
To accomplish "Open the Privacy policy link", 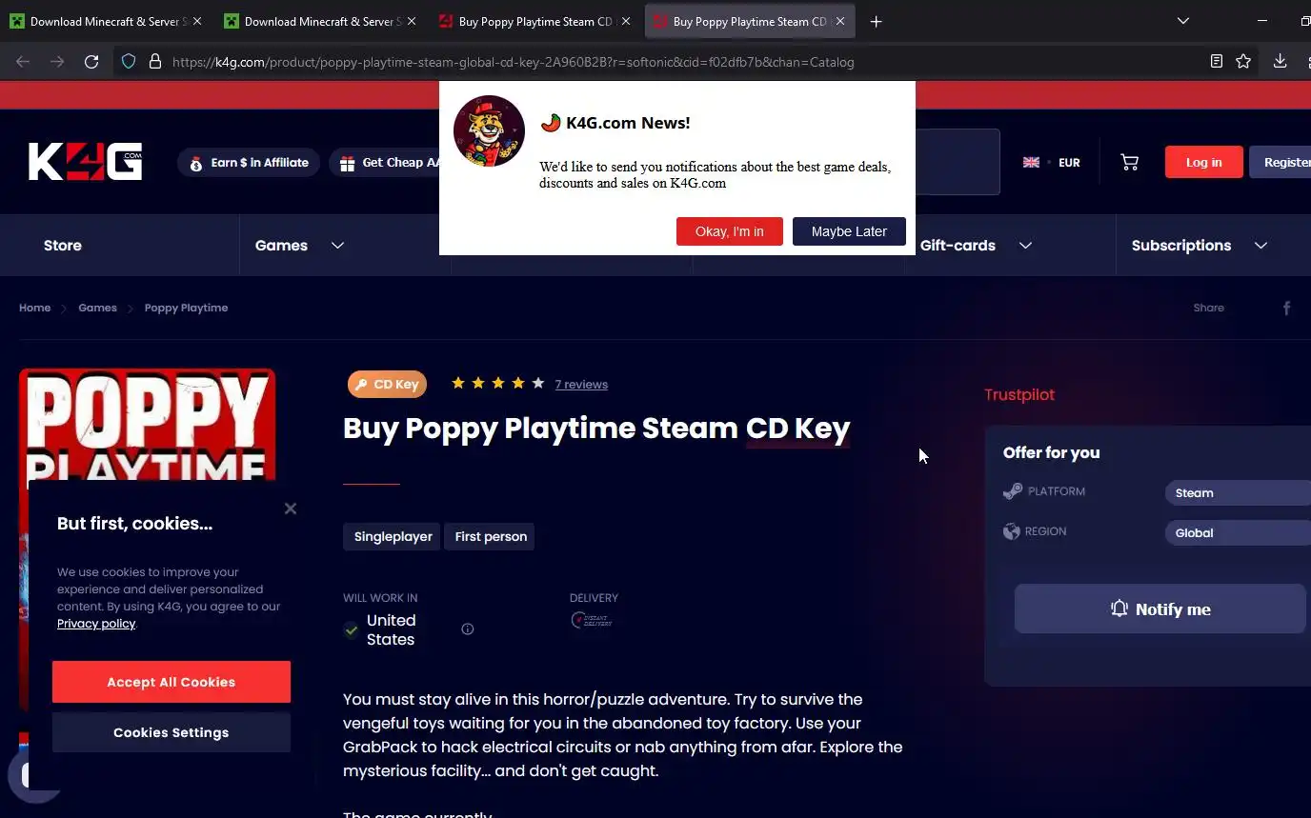I will [x=96, y=624].
